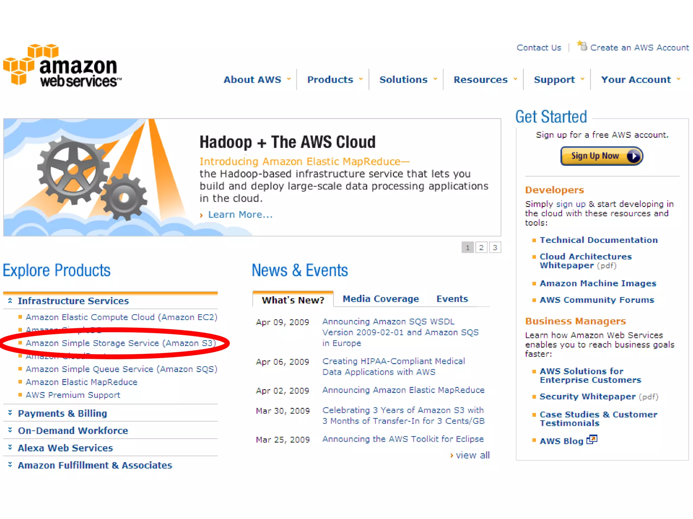This screenshot has width=693, height=519.
Task: Switch to the Events tab
Action: point(452,299)
